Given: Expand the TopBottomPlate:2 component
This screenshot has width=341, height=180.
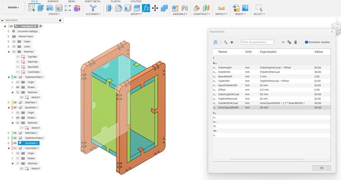Looking at the screenshot, I should (x=9, y=138).
